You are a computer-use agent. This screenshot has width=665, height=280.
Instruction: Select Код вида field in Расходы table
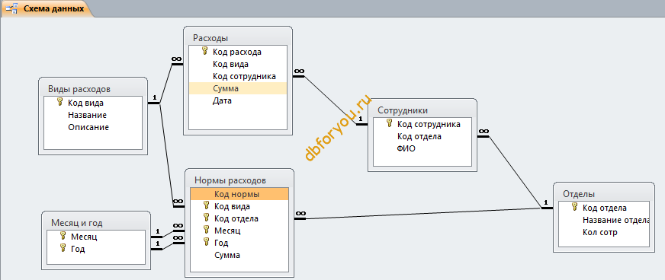237,64
